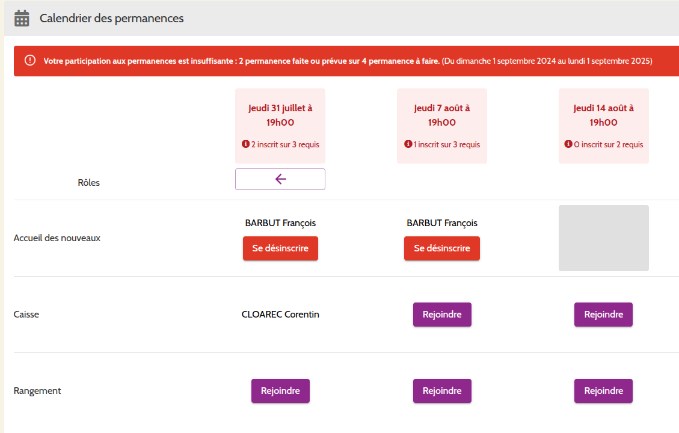Image resolution: width=679 pixels, height=433 pixels.
Task: Join Caisse role for 7 août
Action: click(x=442, y=315)
